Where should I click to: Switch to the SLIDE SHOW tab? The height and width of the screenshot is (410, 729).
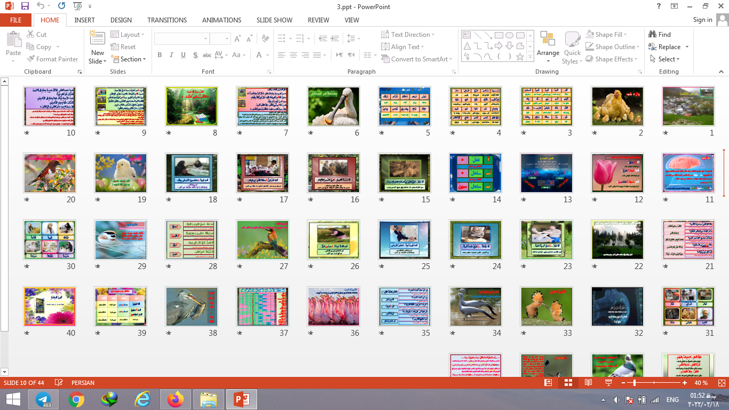[x=274, y=20]
